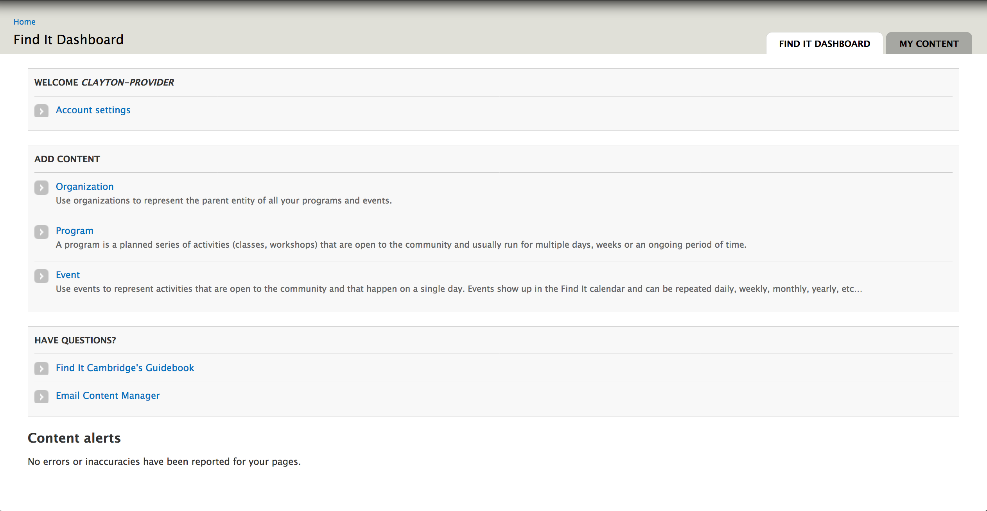Open Account settings link

[93, 109]
